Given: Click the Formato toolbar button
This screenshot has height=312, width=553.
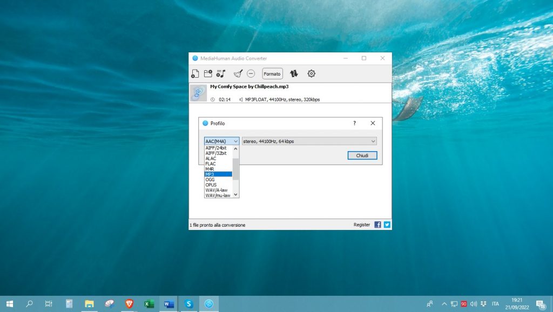Looking at the screenshot, I should click(272, 74).
